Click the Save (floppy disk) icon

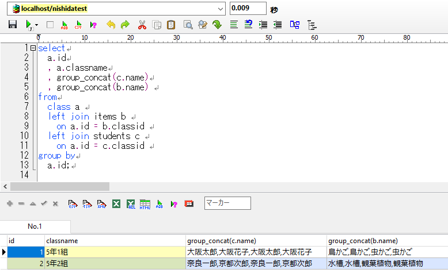(x=13, y=25)
